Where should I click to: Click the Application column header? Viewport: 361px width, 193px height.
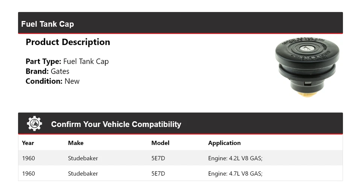[224, 143]
